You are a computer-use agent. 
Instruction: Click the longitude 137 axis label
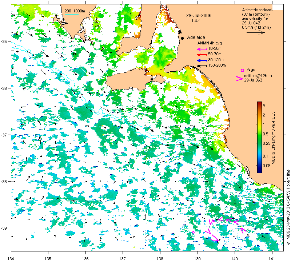(123, 258)
